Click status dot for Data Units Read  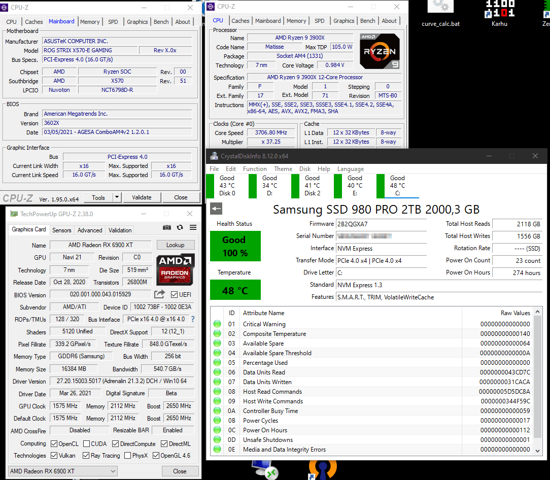click(217, 372)
